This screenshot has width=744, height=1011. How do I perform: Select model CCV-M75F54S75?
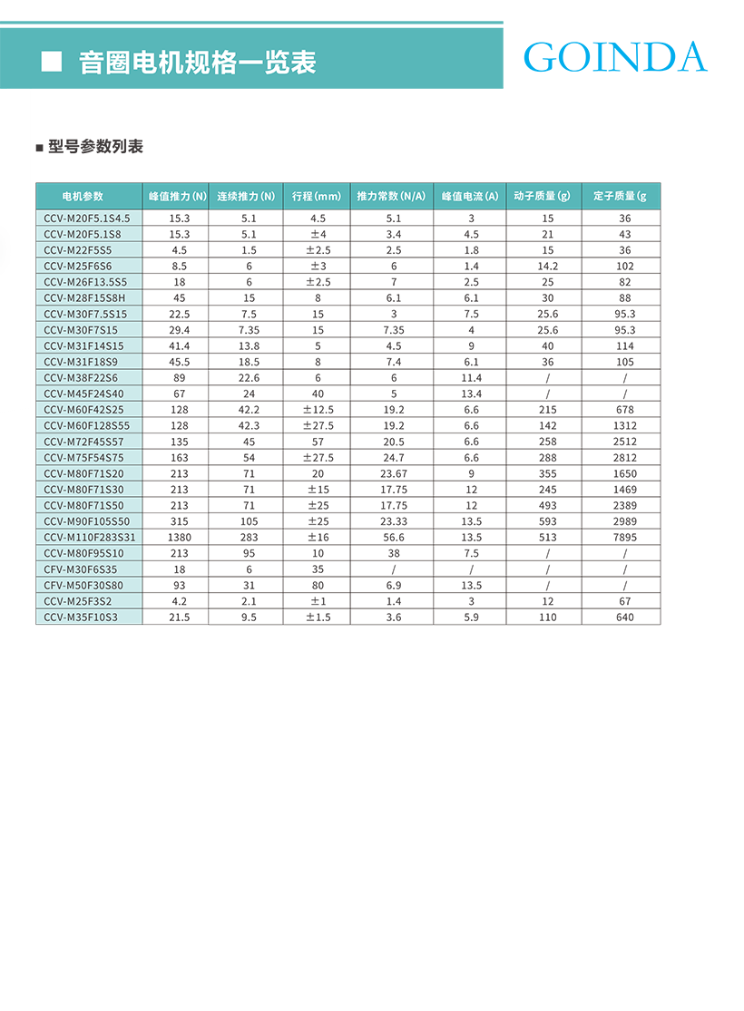83,458
